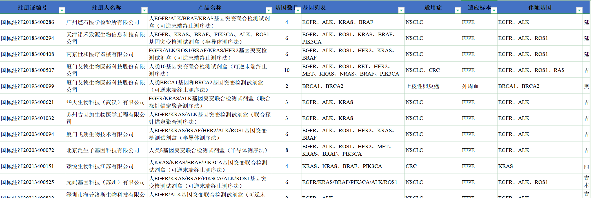Open the 适应标本 column filter dropdown

(494, 11)
